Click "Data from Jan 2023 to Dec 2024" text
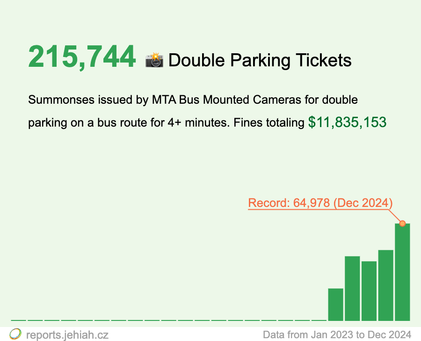The width and height of the screenshot is (421, 341). pyautogui.click(x=337, y=334)
